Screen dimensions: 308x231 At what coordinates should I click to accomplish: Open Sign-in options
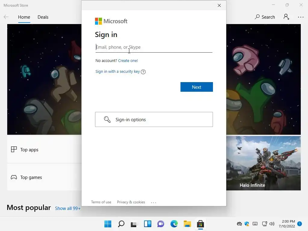154,119
